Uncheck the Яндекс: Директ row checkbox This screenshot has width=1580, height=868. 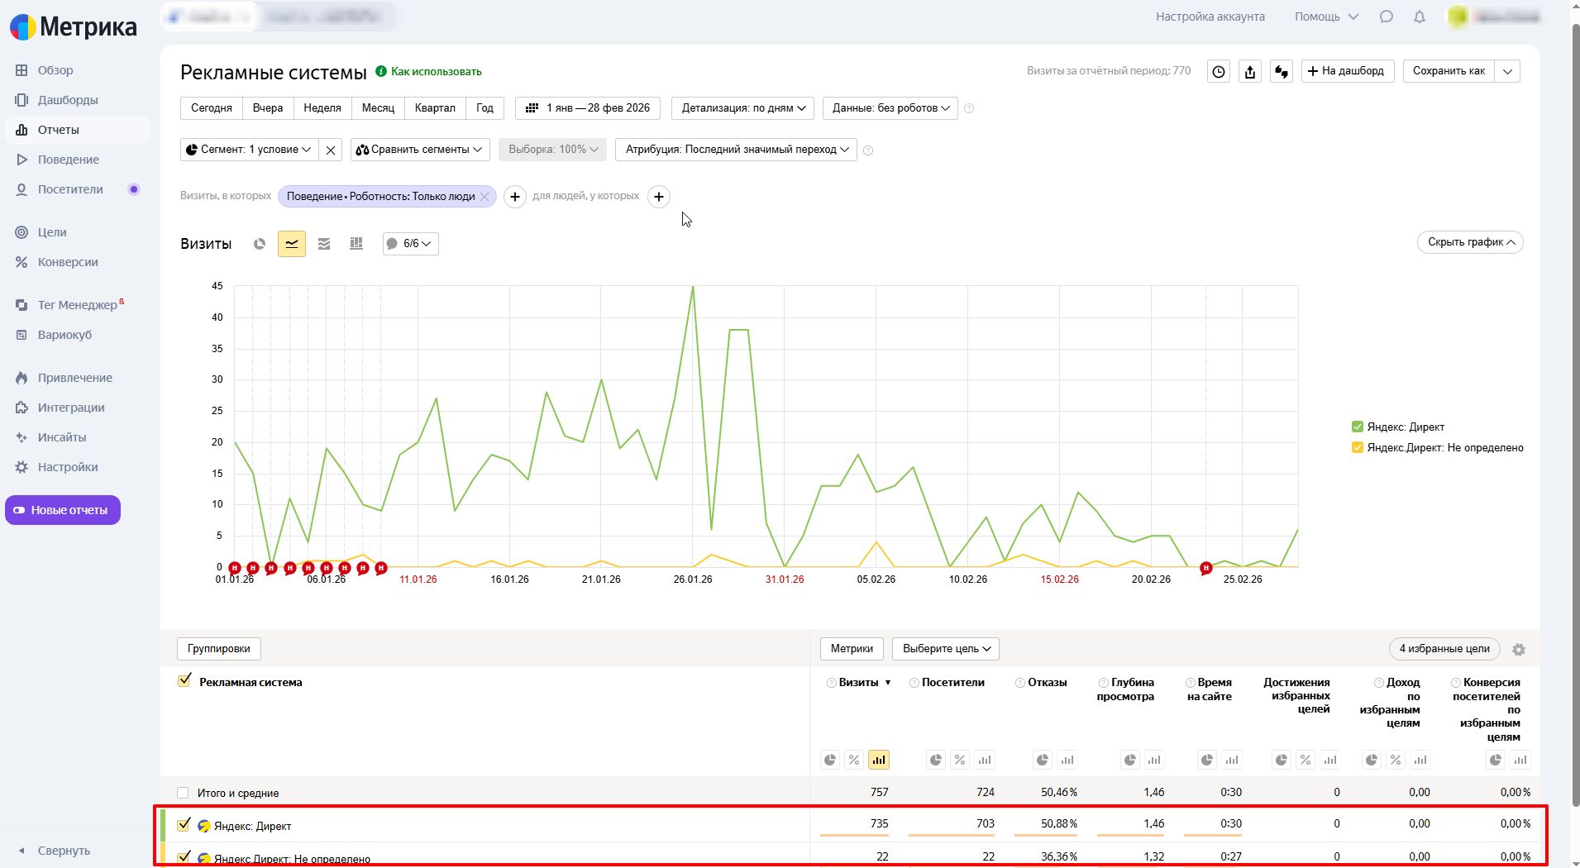click(x=184, y=824)
